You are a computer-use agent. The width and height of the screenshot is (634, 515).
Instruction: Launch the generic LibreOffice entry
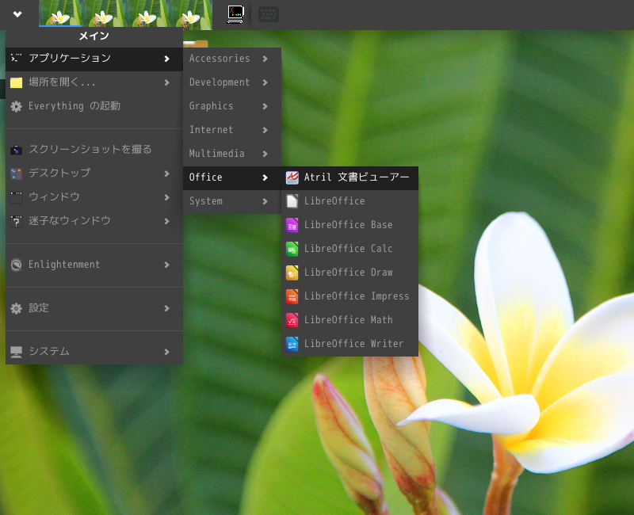click(x=334, y=201)
